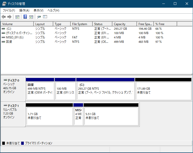Select the 1.71 GB unallocated block on Disk 1
Viewport: 193px width, 153px height.
pyautogui.click(x=49, y=114)
